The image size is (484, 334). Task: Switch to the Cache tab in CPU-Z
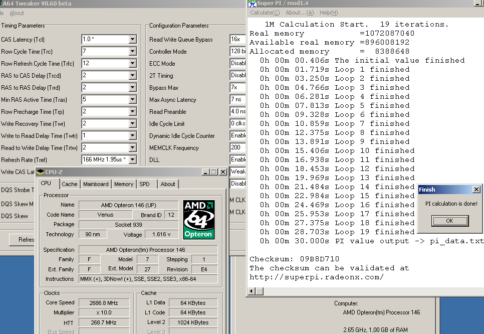[70, 184]
